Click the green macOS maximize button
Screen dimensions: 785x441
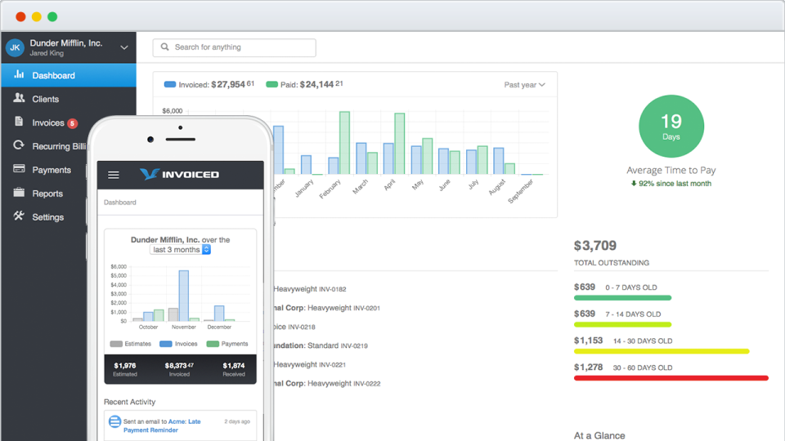click(52, 16)
